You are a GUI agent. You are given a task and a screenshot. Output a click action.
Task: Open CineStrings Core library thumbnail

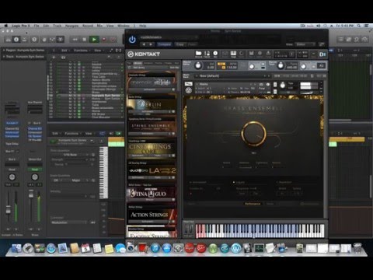pos(152,149)
